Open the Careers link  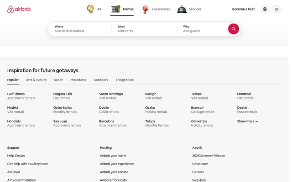[x=198, y=172]
